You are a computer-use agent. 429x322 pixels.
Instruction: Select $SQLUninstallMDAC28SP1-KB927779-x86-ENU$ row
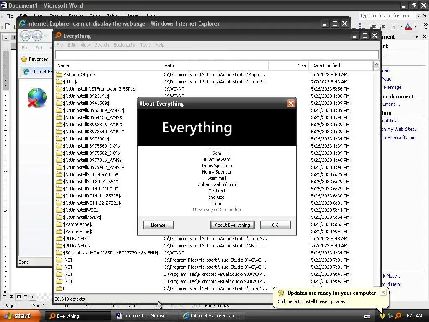213,253
